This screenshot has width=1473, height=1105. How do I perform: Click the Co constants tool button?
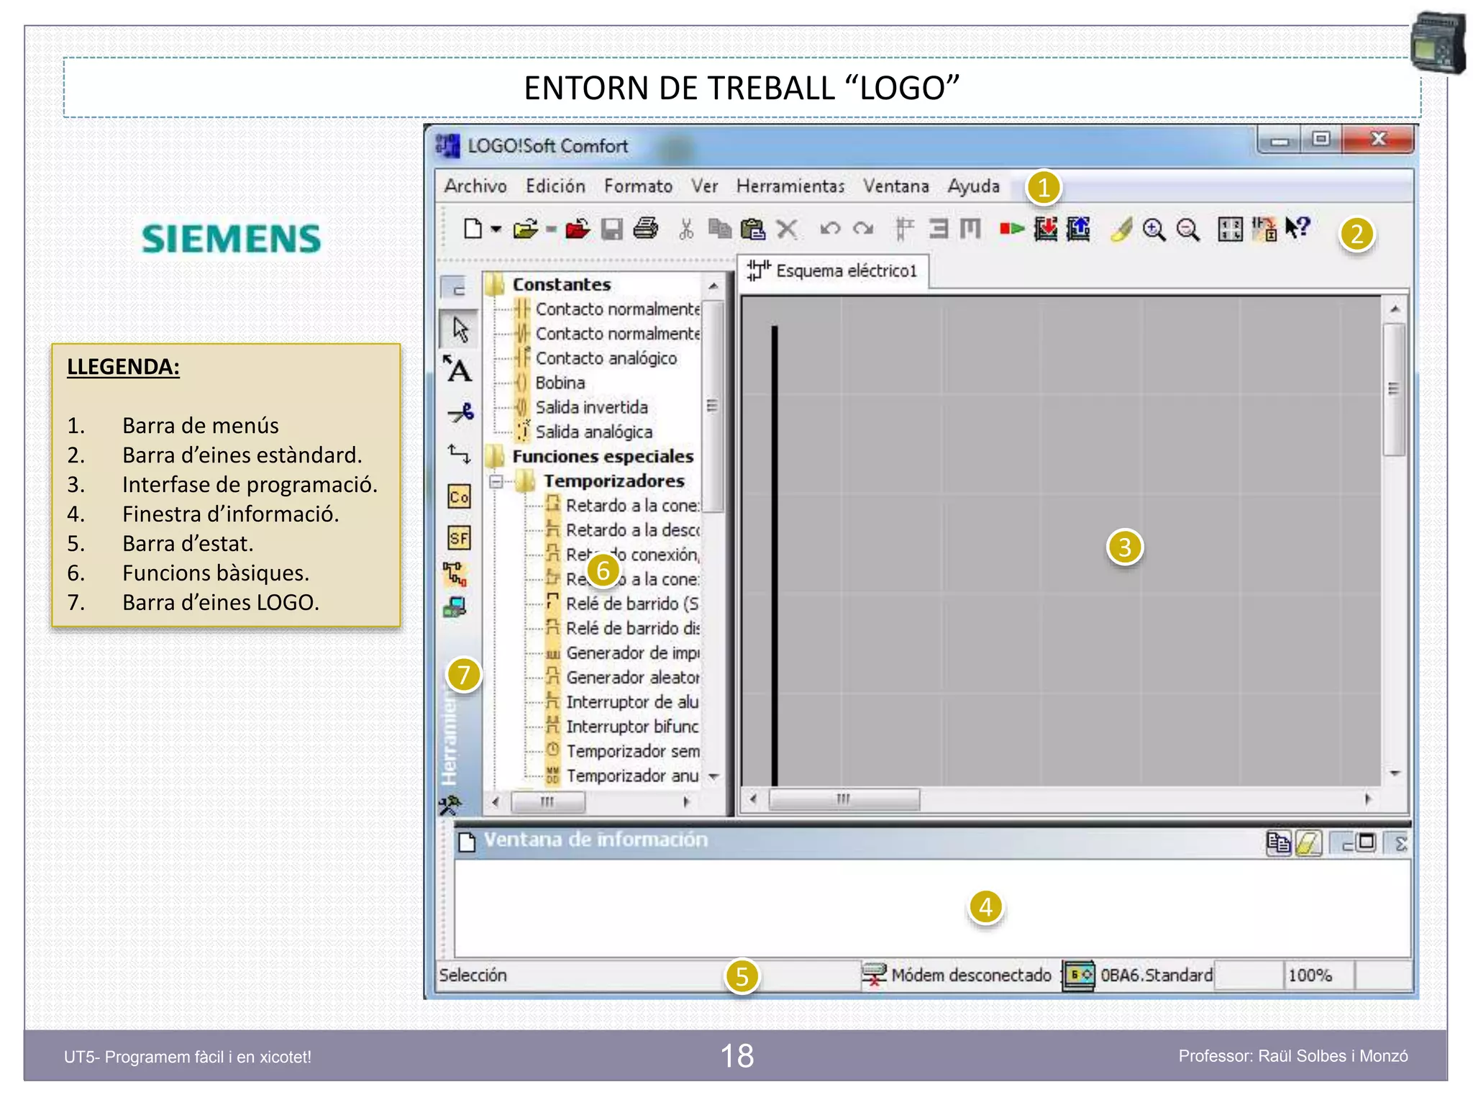459,496
